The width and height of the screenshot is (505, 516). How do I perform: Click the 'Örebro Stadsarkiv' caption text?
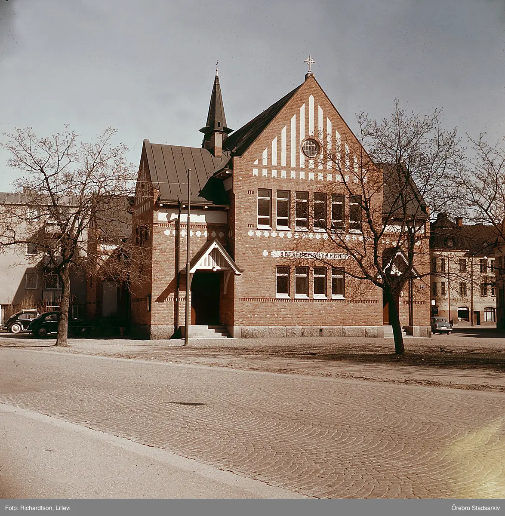click(x=475, y=508)
